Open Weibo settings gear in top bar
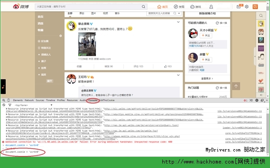The image size is (270, 168). pos(247,7)
